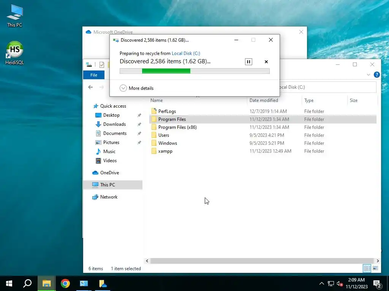Open taskbar search

[27, 283]
